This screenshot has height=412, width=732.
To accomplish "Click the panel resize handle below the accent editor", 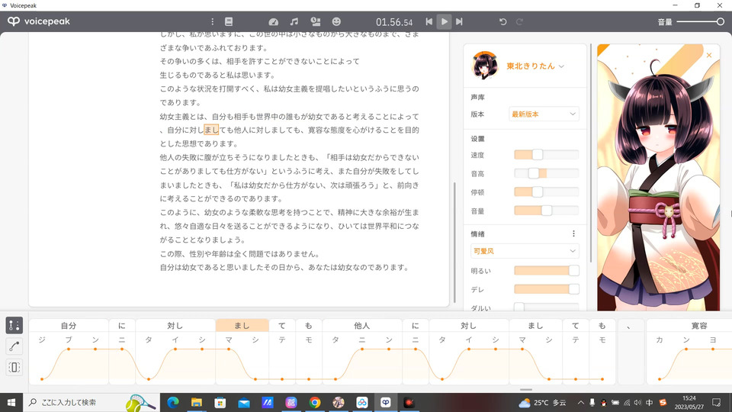I will coord(526,389).
